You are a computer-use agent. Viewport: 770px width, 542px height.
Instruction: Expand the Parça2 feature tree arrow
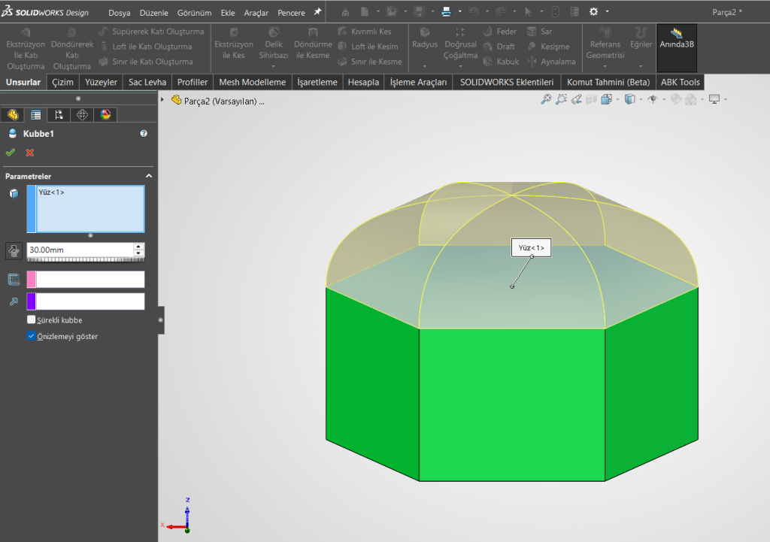(x=163, y=100)
